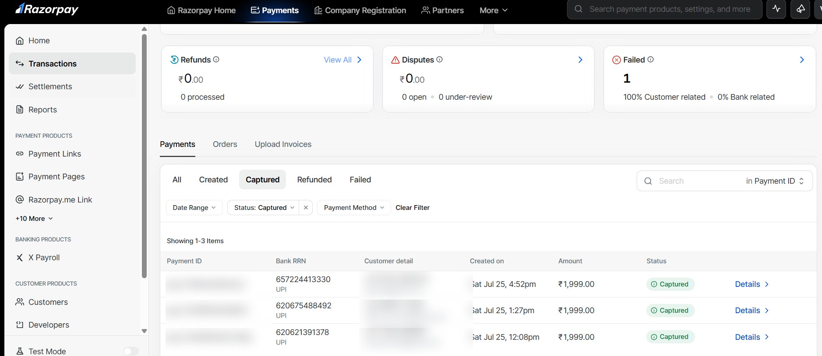Viewport: 822px width, 356px height.
Task: Click the sidebar scroll up arrow
Action: (144, 29)
